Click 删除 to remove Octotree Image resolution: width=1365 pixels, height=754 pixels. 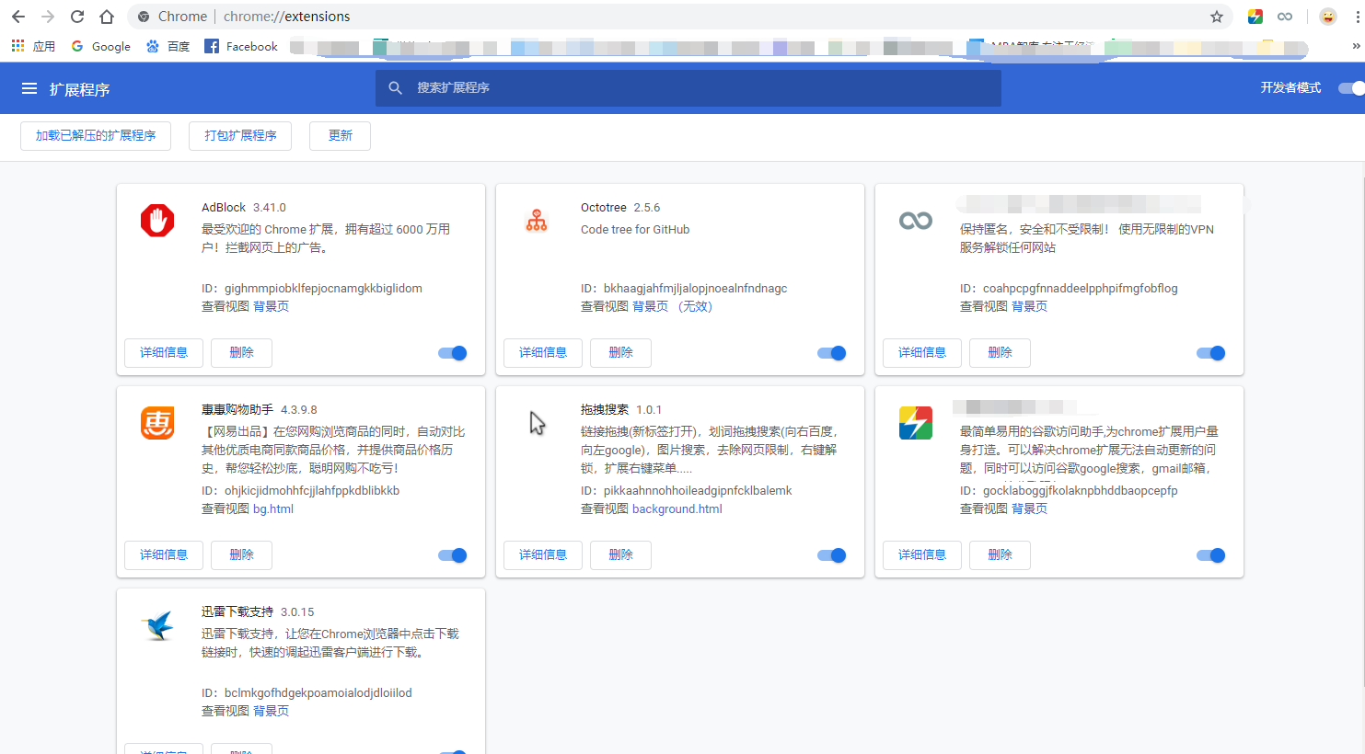pyautogui.click(x=620, y=353)
